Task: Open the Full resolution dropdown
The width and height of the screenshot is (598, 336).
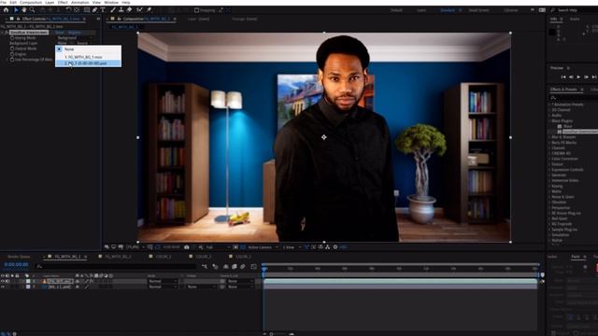Action: click(x=218, y=247)
